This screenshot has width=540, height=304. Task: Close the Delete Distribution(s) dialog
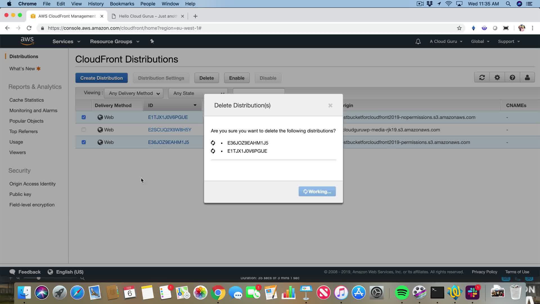(330, 105)
